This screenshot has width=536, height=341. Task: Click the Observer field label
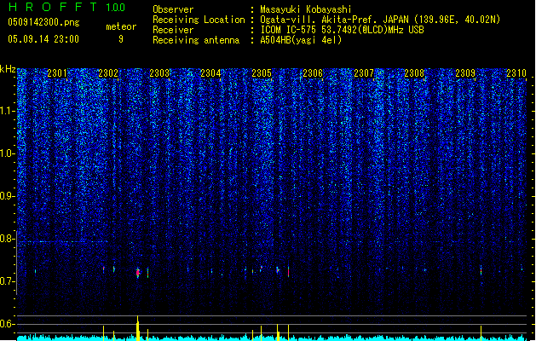tap(173, 9)
